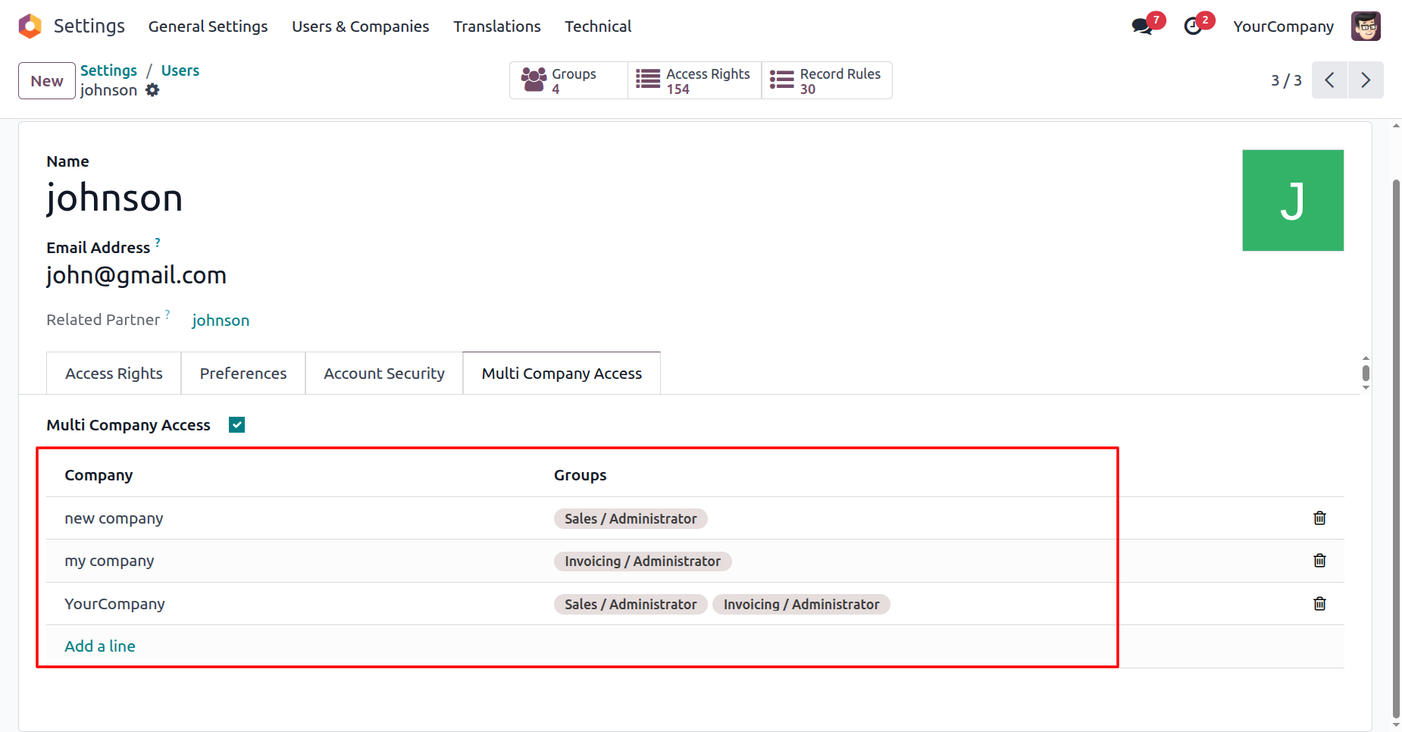Screen dimensions: 1402x732
Task: Click Add a line link
Action: point(100,646)
